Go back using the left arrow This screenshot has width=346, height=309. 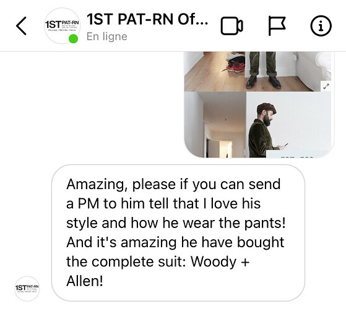point(21,26)
